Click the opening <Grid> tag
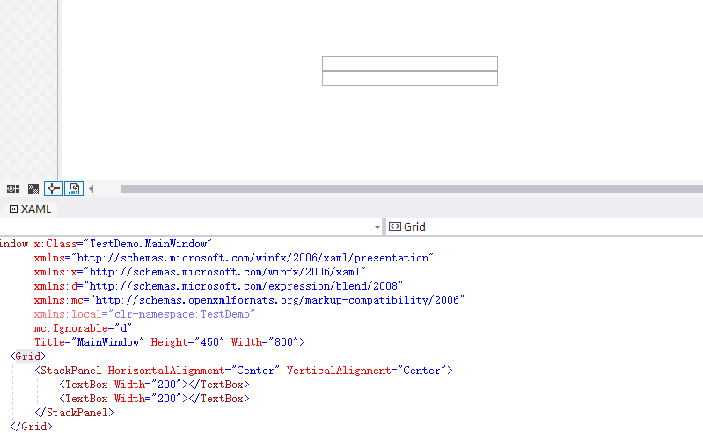Viewport: 703px width, 433px height. 28,356
